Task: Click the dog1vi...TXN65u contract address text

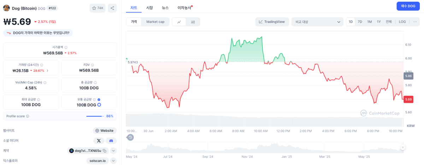Action: pyautogui.click(x=88, y=151)
